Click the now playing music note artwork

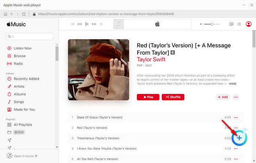tap(118, 24)
